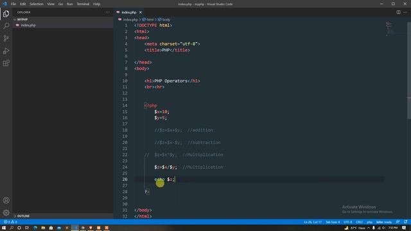Click the EXPLORER panel title

[x=24, y=12]
